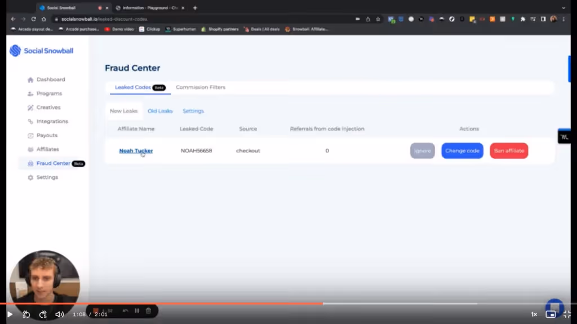Rewind the video five seconds
Screen dimensions: 577x324
26,314
